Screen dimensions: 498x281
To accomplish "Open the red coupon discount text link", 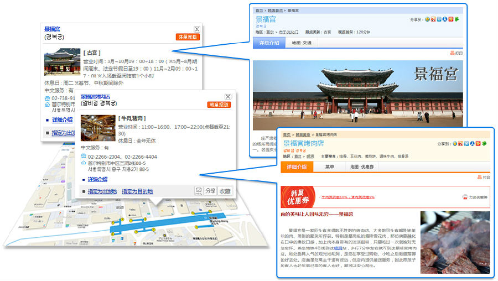I will click(x=348, y=197).
